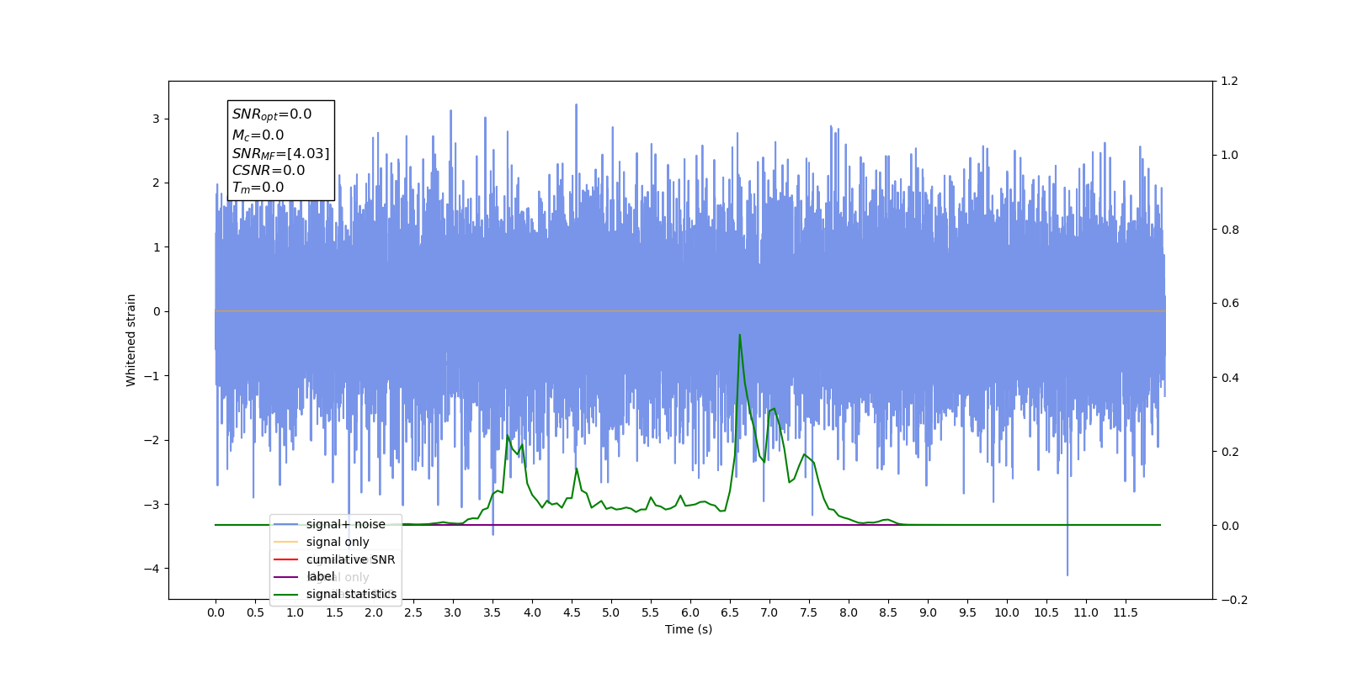Click the left y-axis tick label 3
The height and width of the screenshot is (673, 1347).
click(x=156, y=119)
